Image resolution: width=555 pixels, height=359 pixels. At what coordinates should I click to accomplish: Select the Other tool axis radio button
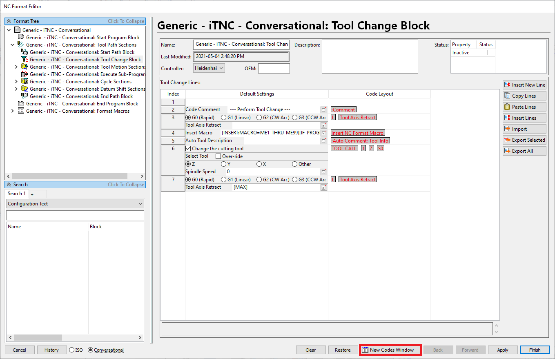point(295,164)
